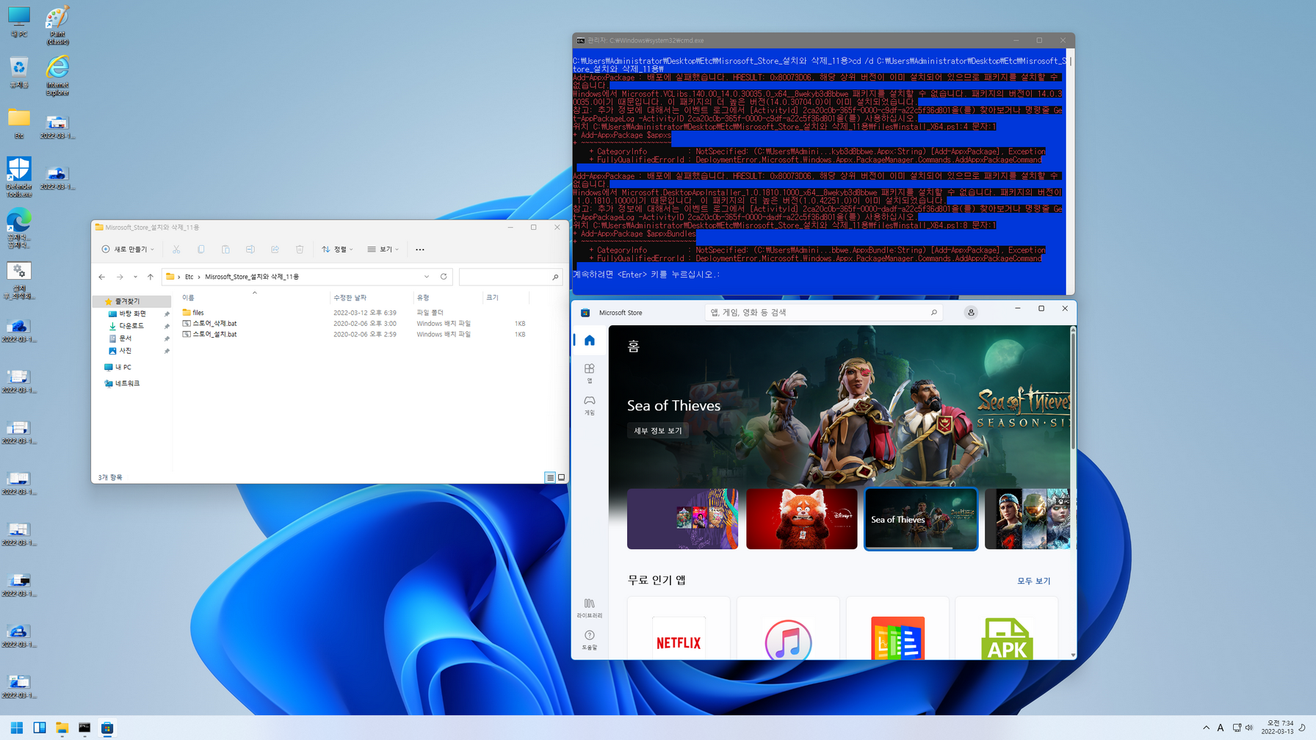
Task: Switch to Command Prompt via taskbar icon
Action: pyautogui.click(x=84, y=728)
